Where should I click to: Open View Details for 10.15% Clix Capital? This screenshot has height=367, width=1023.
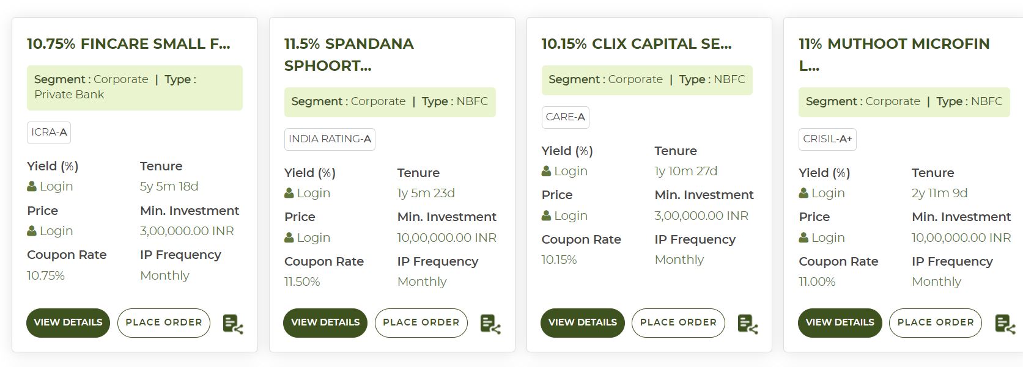pyautogui.click(x=583, y=322)
